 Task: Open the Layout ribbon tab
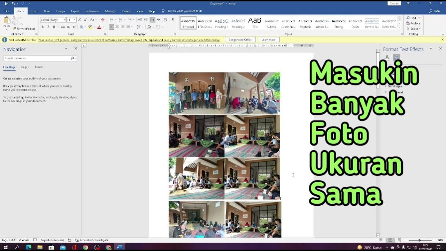point(75,11)
